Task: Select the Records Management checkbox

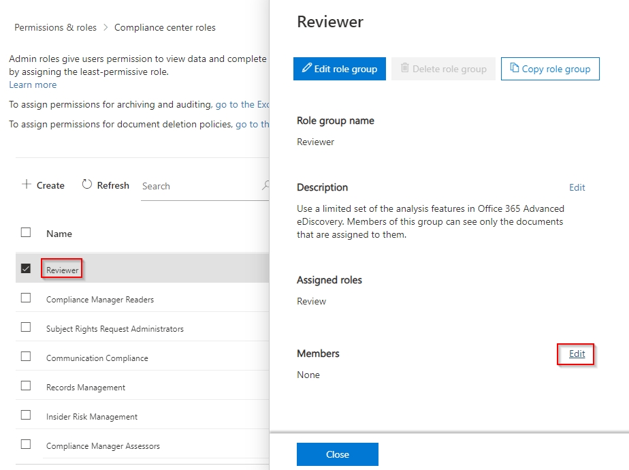Action: pyautogui.click(x=26, y=386)
